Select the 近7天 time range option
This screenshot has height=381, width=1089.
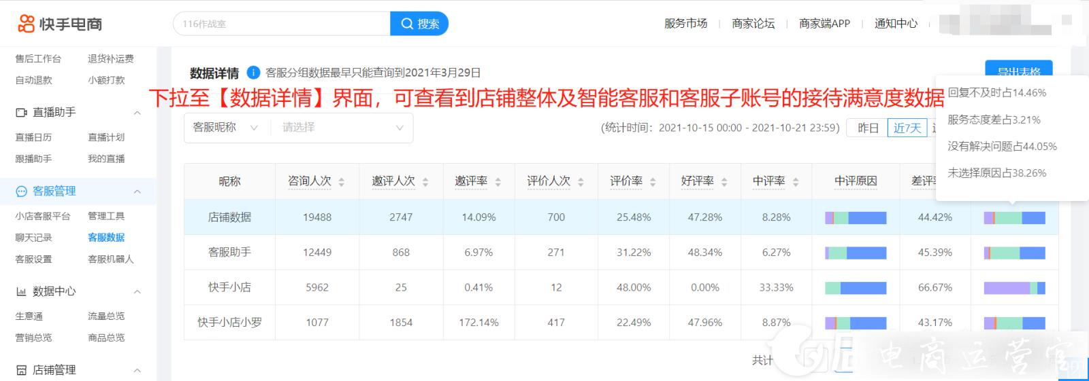907,128
